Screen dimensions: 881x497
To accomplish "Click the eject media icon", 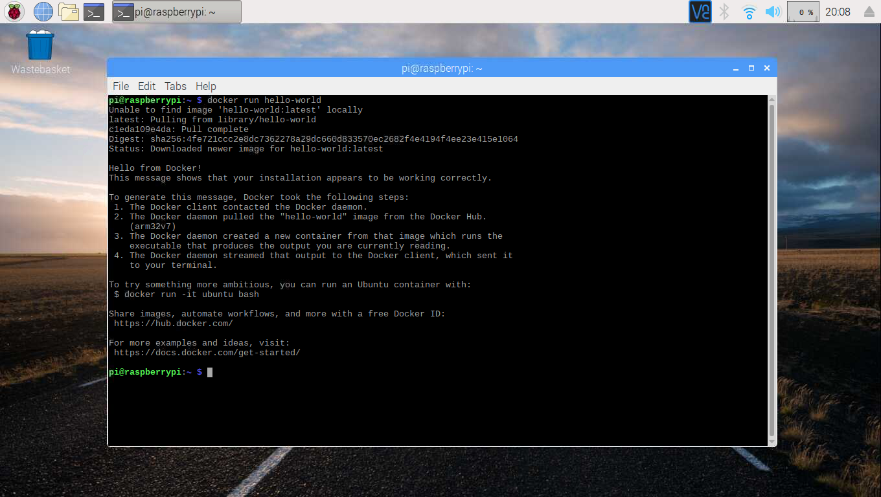I will (x=869, y=12).
